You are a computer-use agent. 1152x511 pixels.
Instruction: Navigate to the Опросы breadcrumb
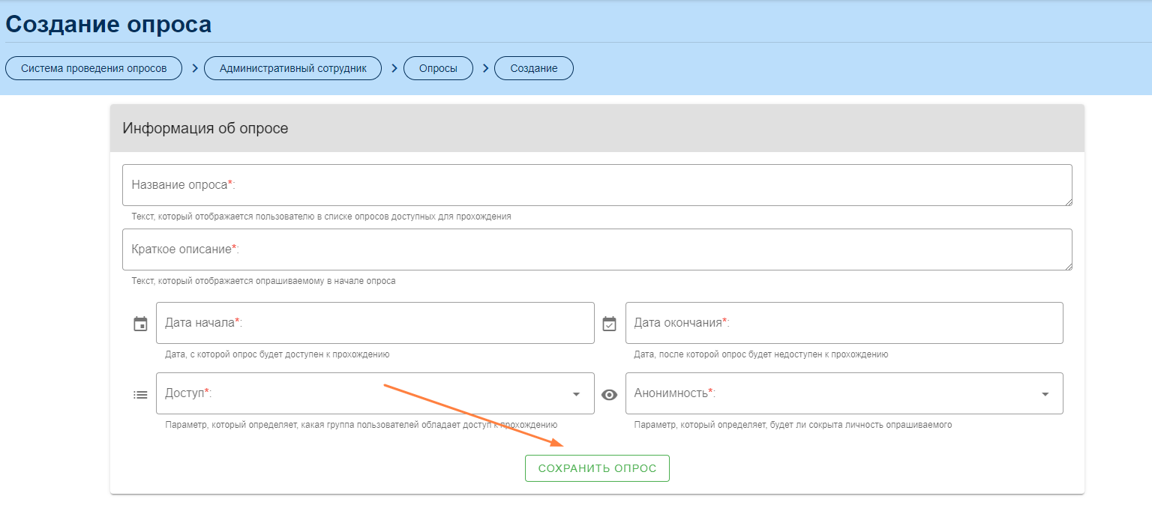coord(438,68)
